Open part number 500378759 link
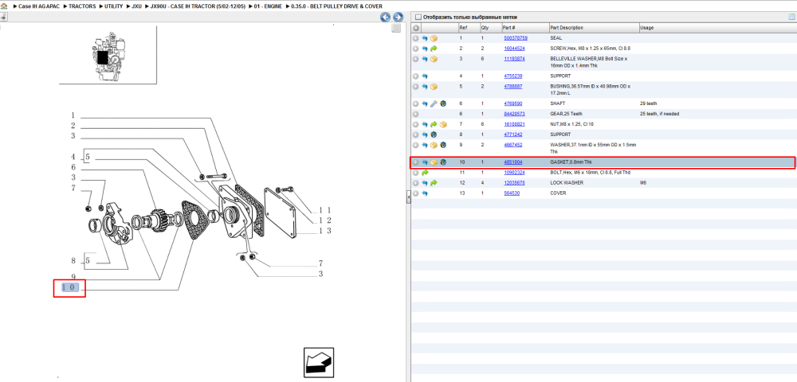The image size is (797, 382). [x=516, y=38]
